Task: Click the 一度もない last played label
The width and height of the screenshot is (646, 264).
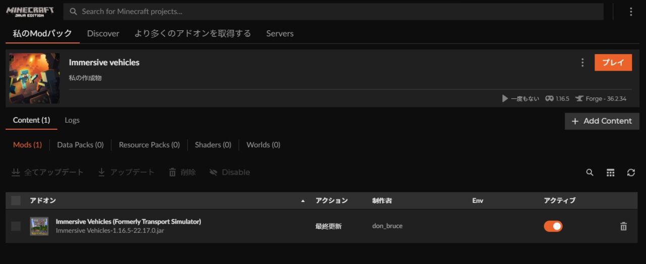Action: coord(525,98)
